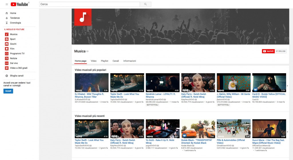This screenshot has height=160, width=293.
Task: Open the Yo Gotti Rake It Up thumbnail
Action: point(163,129)
